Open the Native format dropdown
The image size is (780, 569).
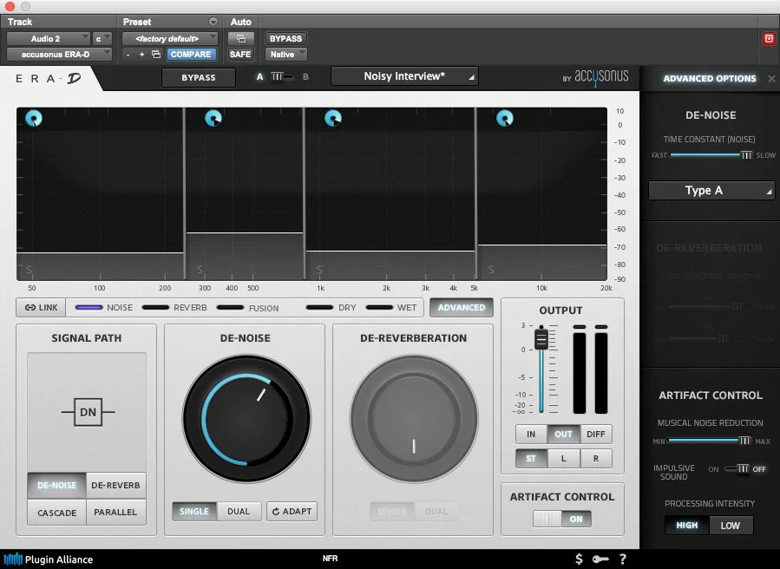[286, 55]
